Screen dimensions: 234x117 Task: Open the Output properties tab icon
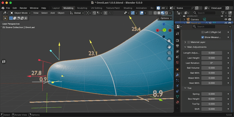point(177,46)
